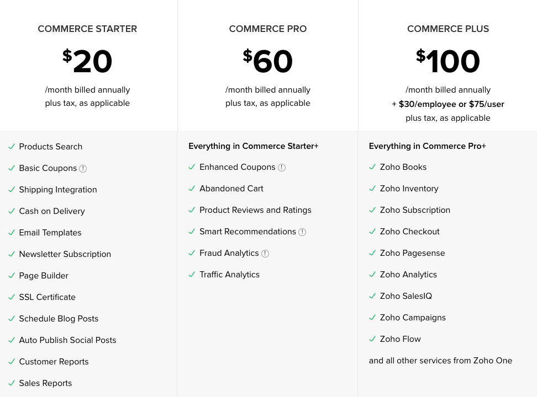This screenshot has height=397, width=537.
Task: Open info icon next to Smart Recommendations
Action: pyautogui.click(x=302, y=232)
